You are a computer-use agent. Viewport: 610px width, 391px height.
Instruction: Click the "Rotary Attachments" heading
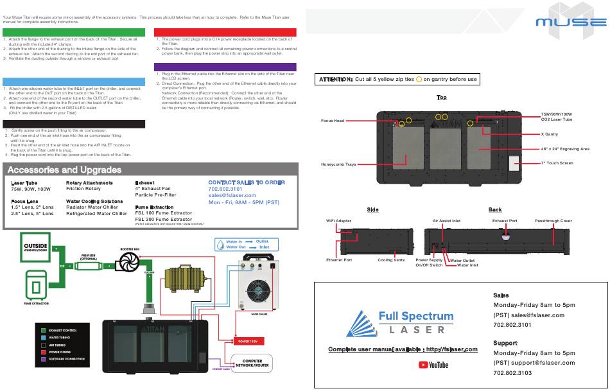coord(89,183)
